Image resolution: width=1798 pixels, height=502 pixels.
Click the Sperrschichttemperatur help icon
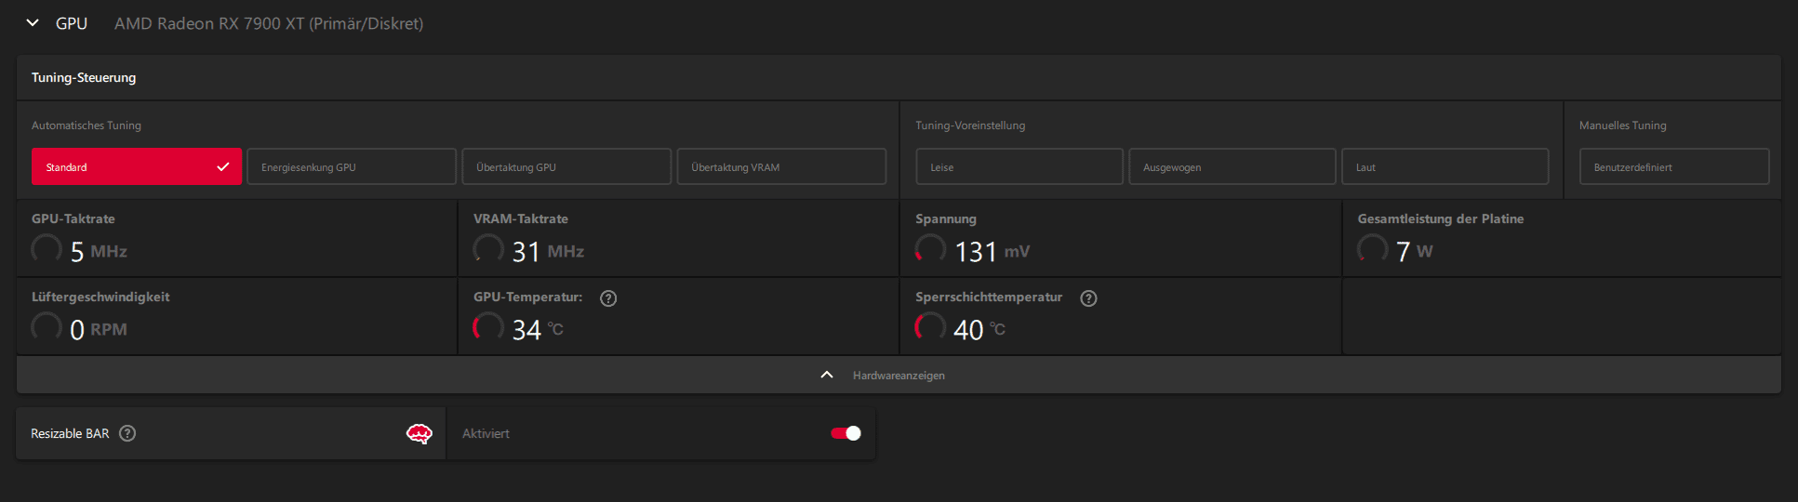click(1088, 298)
